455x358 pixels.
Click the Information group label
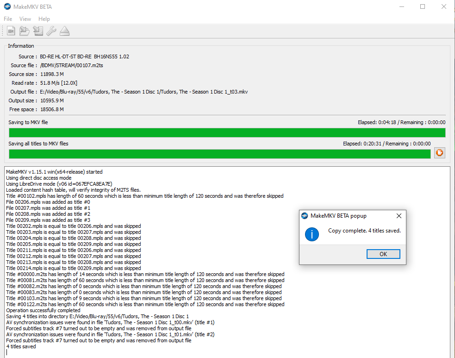coord(21,46)
